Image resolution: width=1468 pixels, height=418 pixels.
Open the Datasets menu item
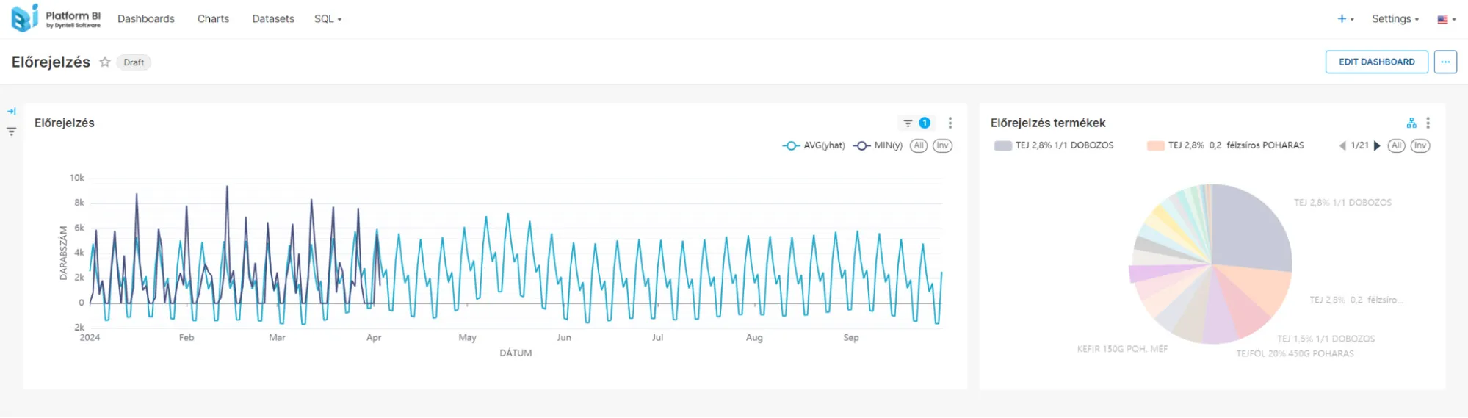(x=272, y=19)
